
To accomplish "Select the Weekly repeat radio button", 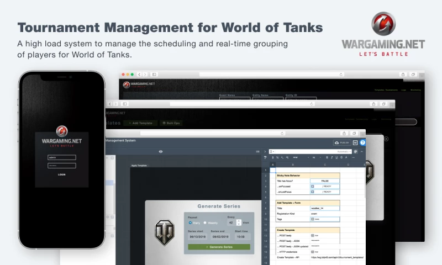I will click(205, 222).
